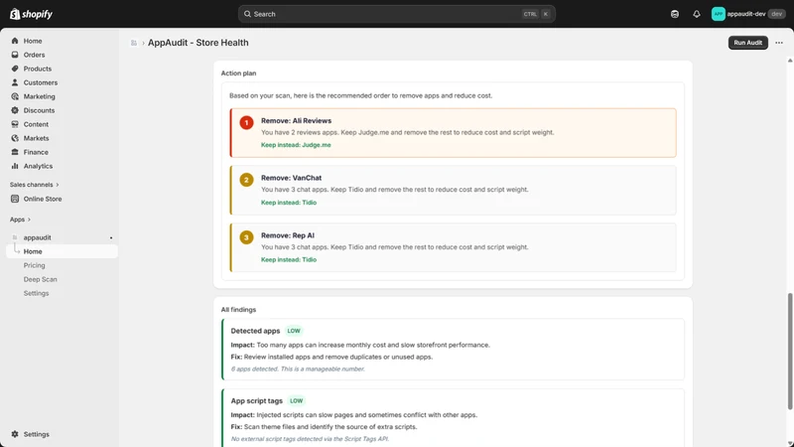Click the Detected apps heading
Image resolution: width=794 pixels, height=447 pixels.
point(255,331)
